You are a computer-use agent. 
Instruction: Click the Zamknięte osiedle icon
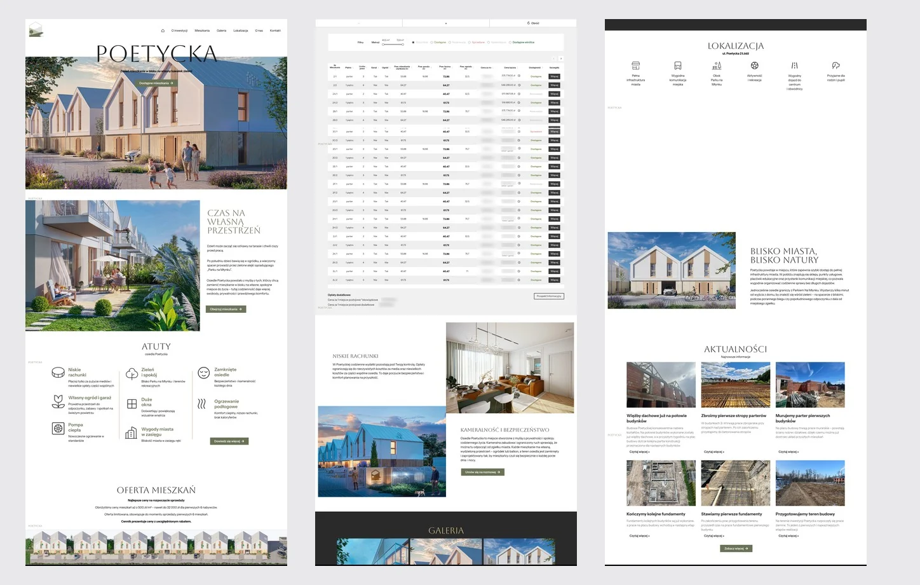[204, 373]
